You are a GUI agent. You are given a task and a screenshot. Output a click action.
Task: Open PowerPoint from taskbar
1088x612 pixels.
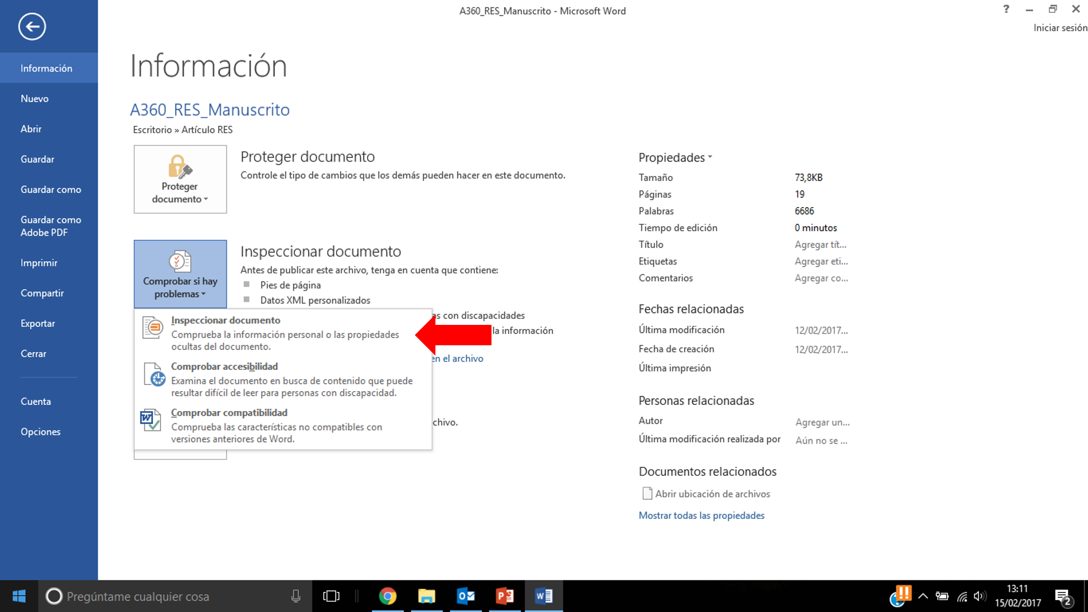(x=505, y=596)
